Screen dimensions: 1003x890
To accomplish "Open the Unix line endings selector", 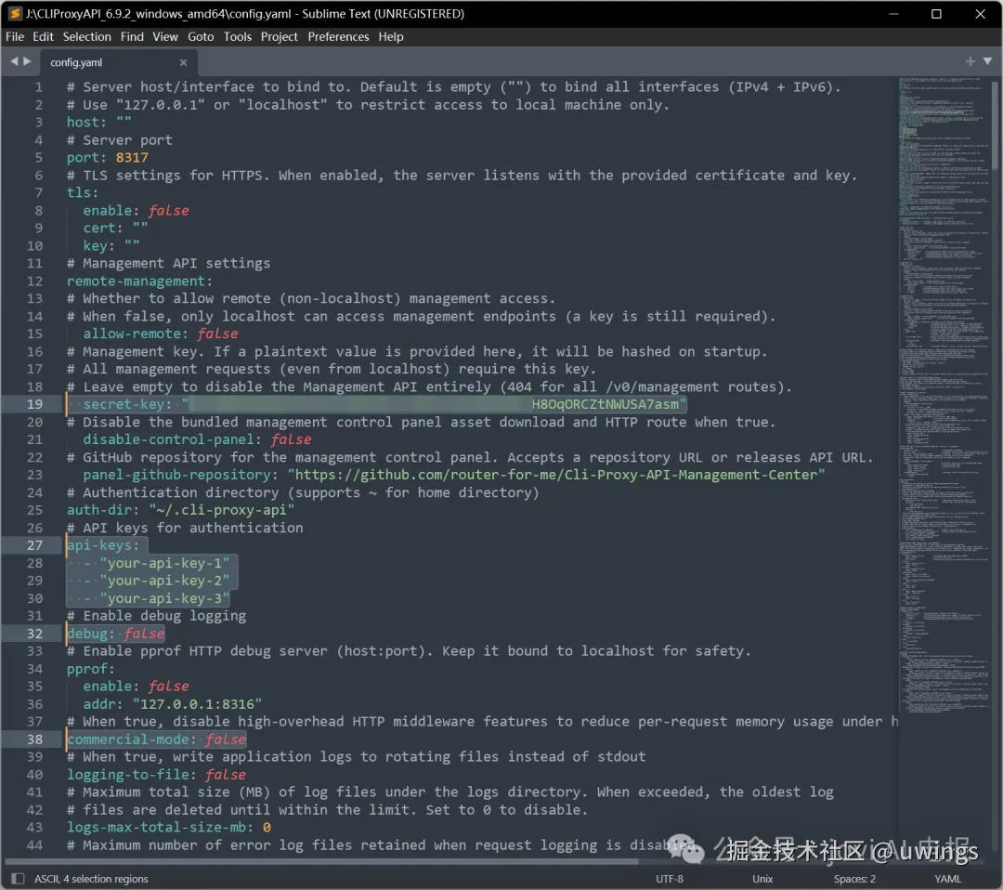I will (x=762, y=878).
